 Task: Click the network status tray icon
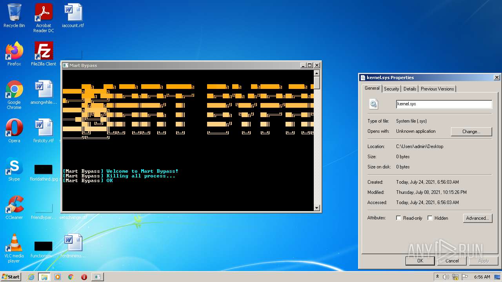pyautogui.click(x=455, y=277)
